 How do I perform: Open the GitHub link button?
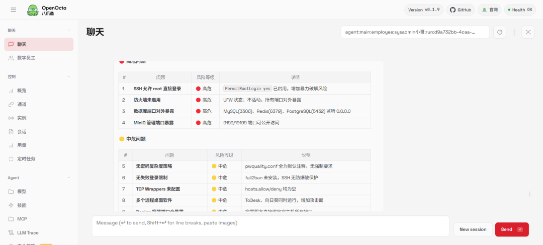[x=461, y=10]
